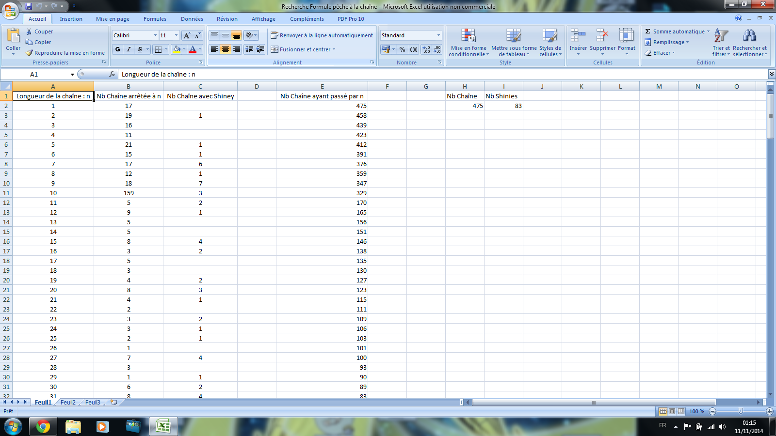Decrease the cell indent

point(249,49)
